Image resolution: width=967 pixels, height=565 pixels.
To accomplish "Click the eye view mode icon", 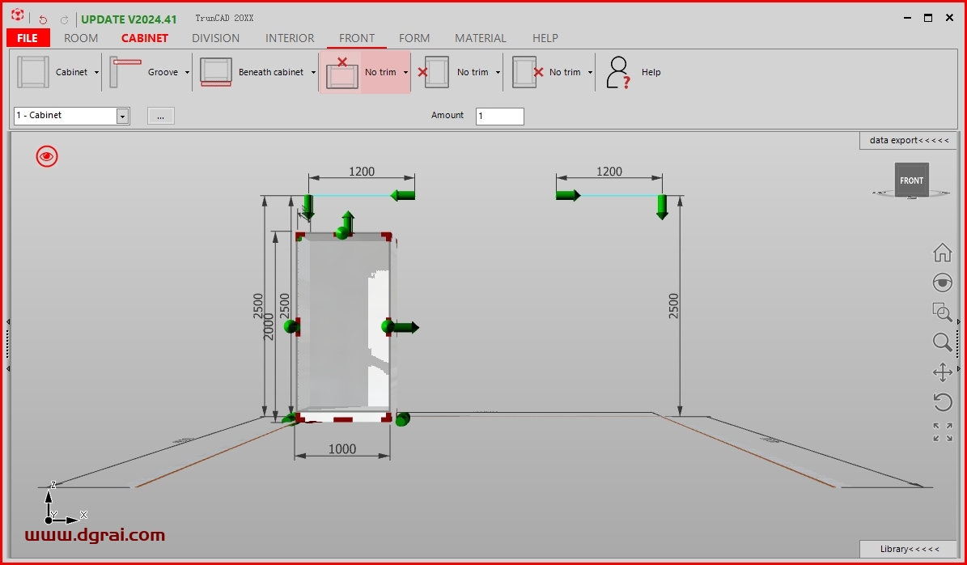I will click(943, 282).
